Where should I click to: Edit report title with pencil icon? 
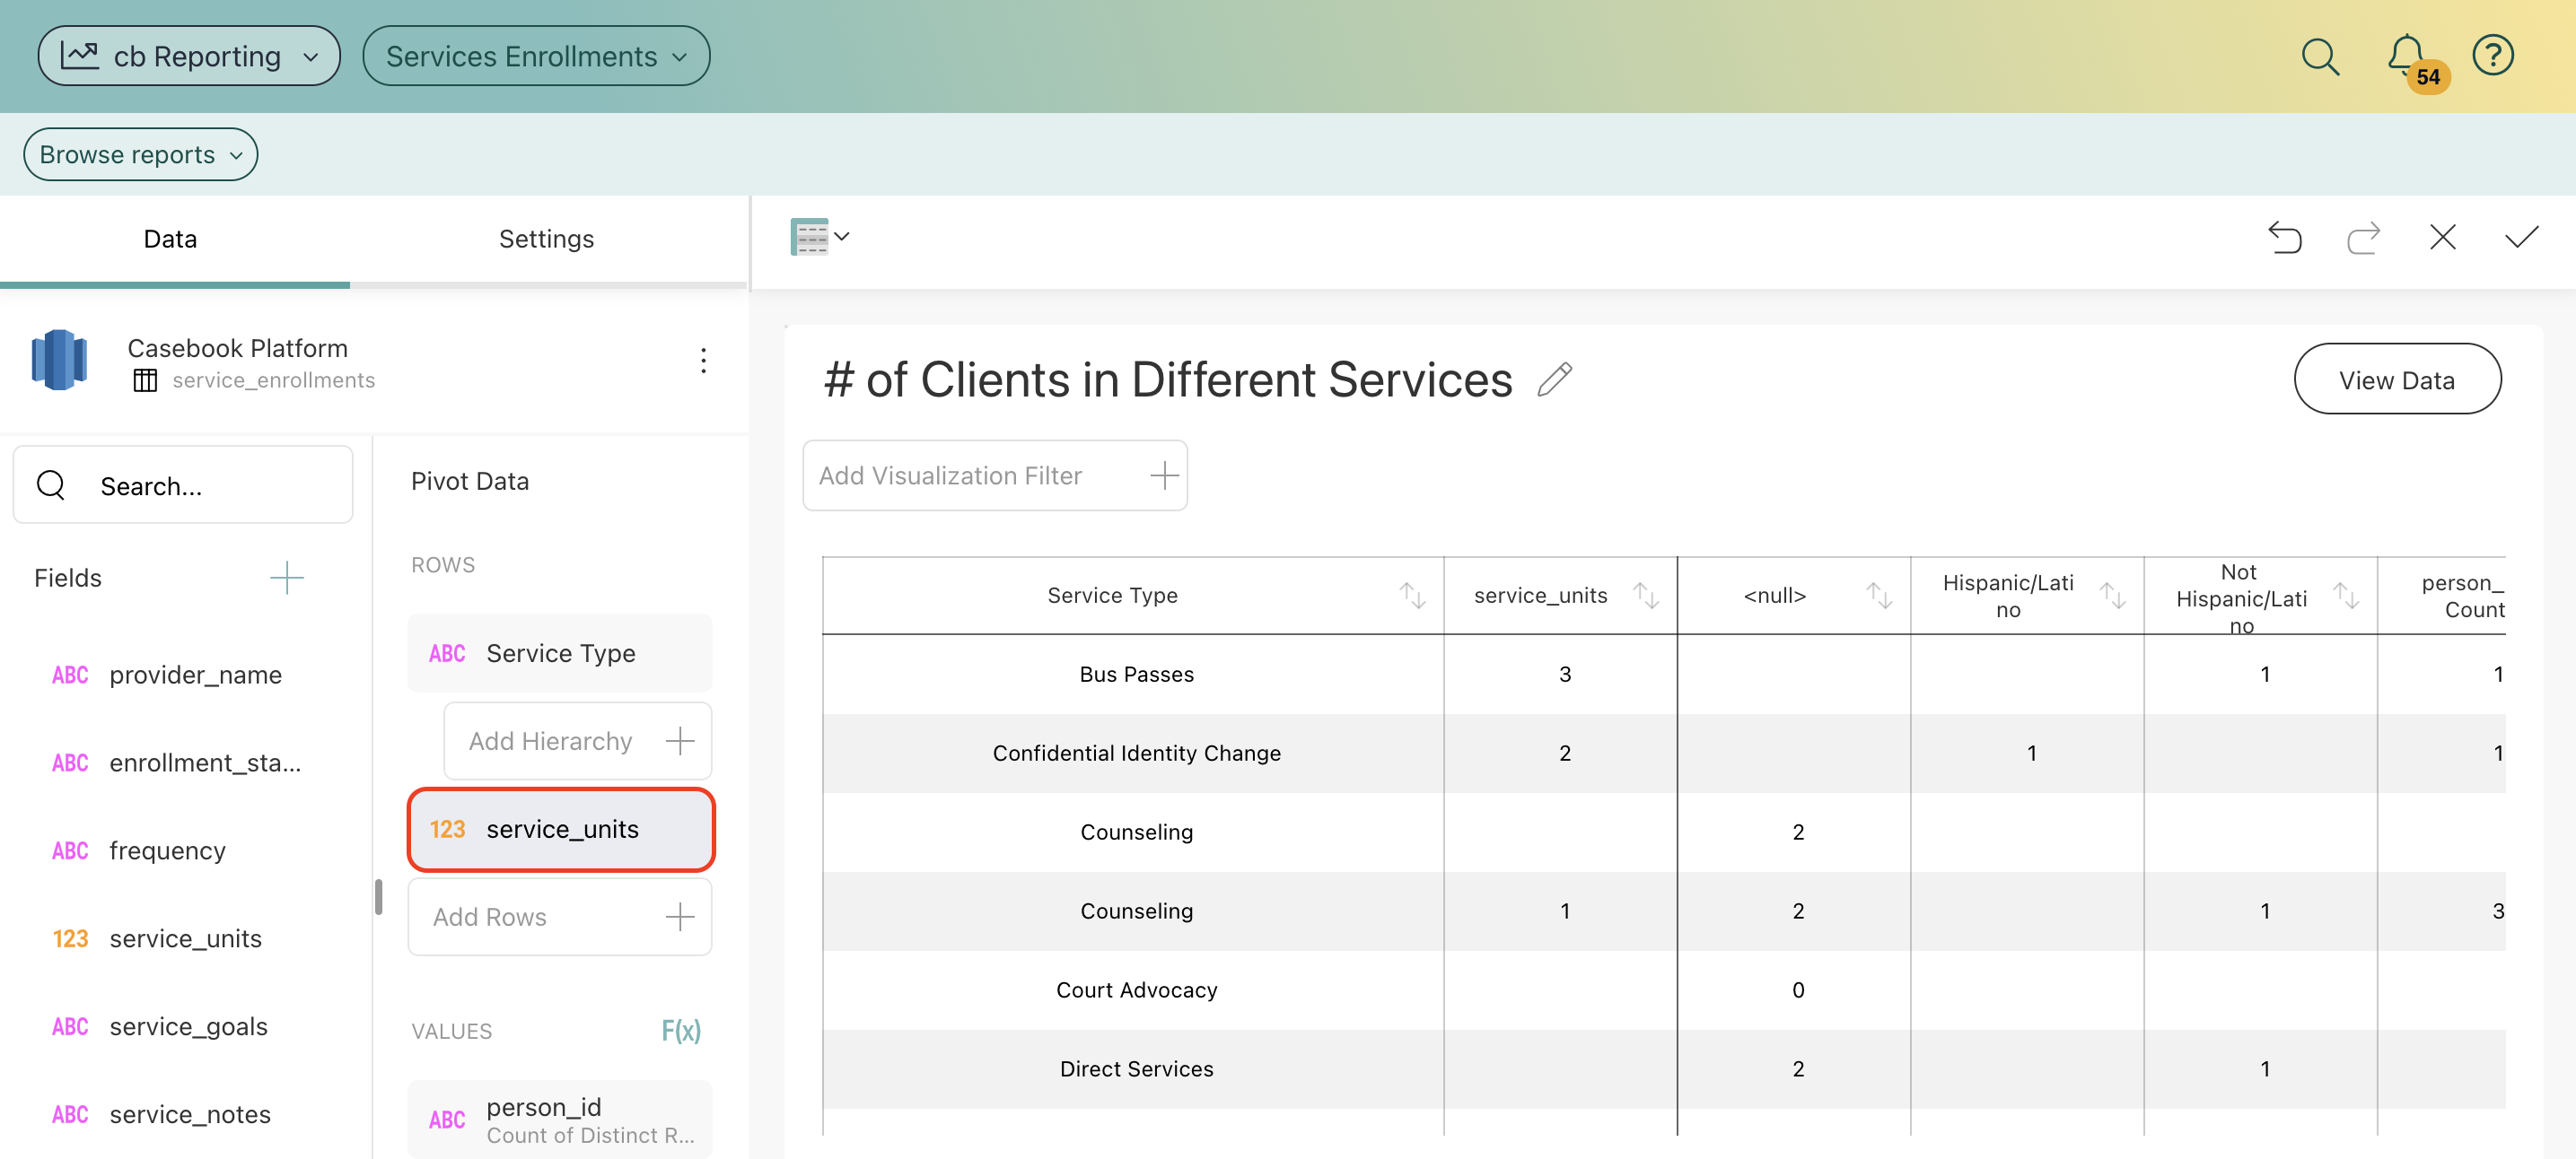tap(1555, 379)
